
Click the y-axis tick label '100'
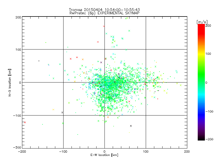18,50
